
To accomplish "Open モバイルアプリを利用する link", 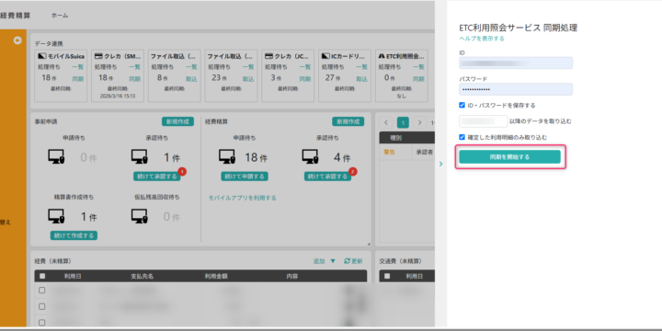I will [243, 198].
